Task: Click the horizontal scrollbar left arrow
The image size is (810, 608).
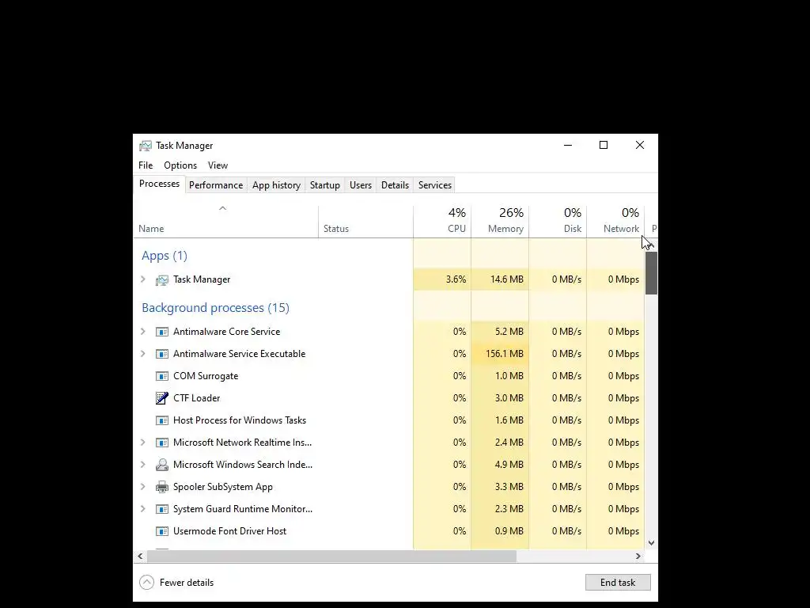Action: (x=140, y=557)
